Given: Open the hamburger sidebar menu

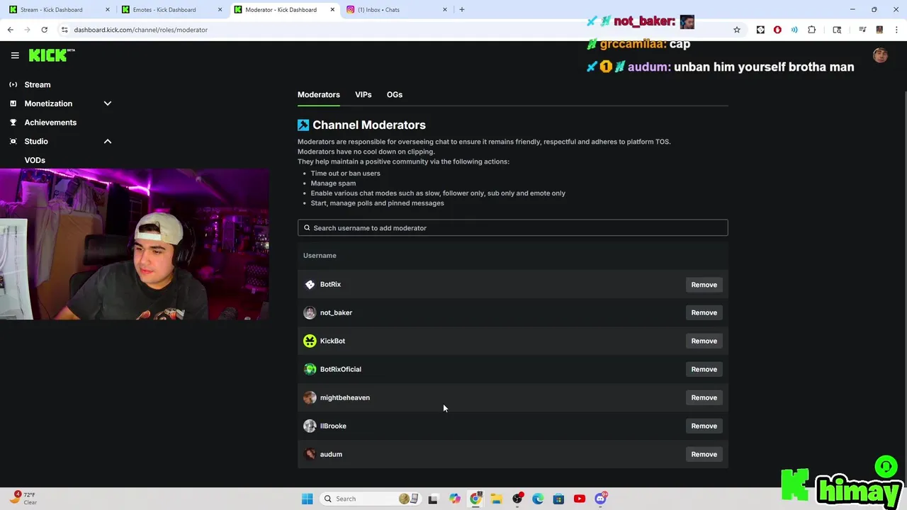Looking at the screenshot, I should 15,55.
